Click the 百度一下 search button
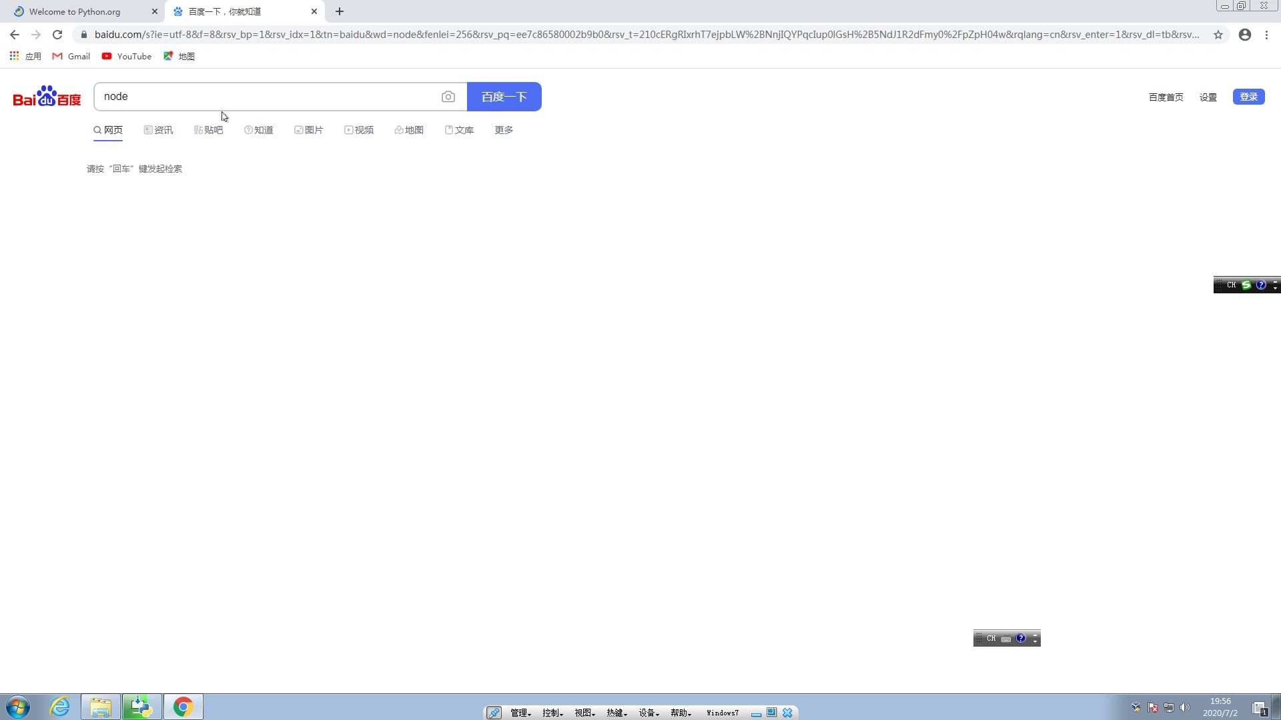Image resolution: width=1281 pixels, height=720 pixels. coord(504,97)
